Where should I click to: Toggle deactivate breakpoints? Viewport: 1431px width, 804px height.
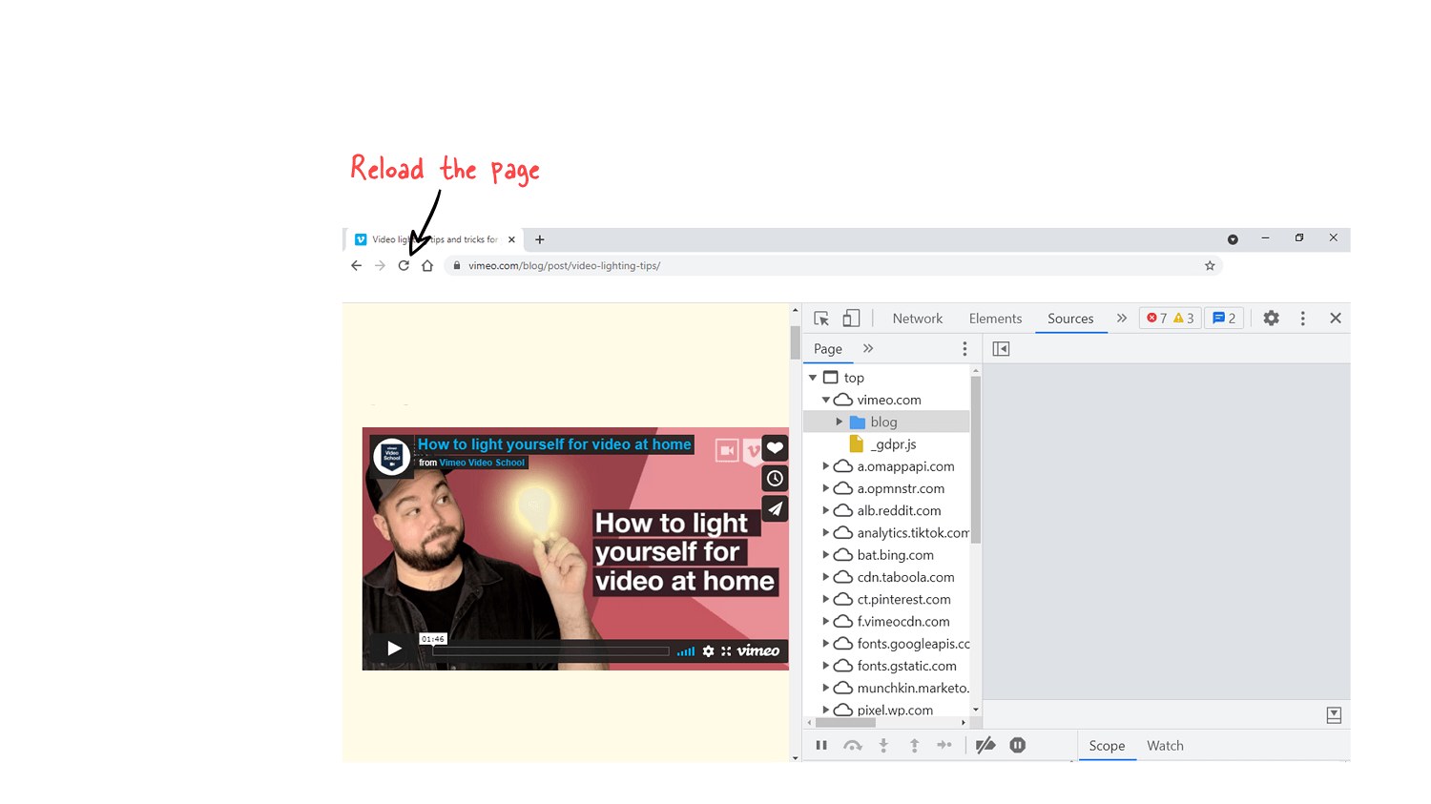985,746
